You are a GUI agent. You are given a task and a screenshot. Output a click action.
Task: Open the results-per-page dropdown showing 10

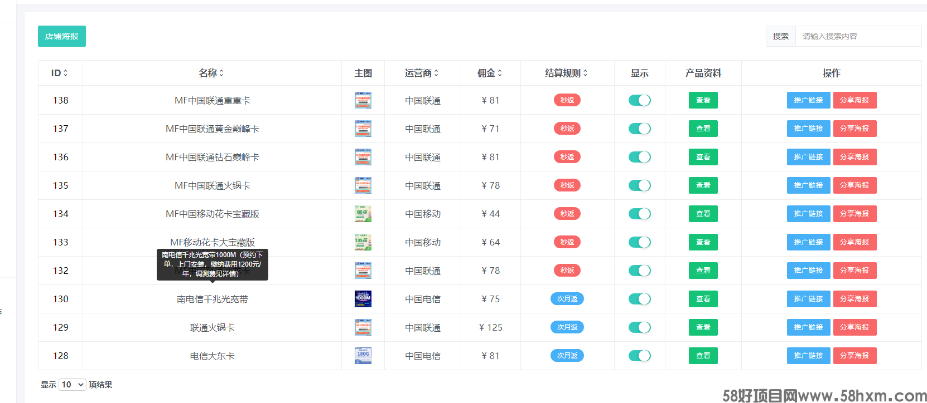(x=73, y=385)
